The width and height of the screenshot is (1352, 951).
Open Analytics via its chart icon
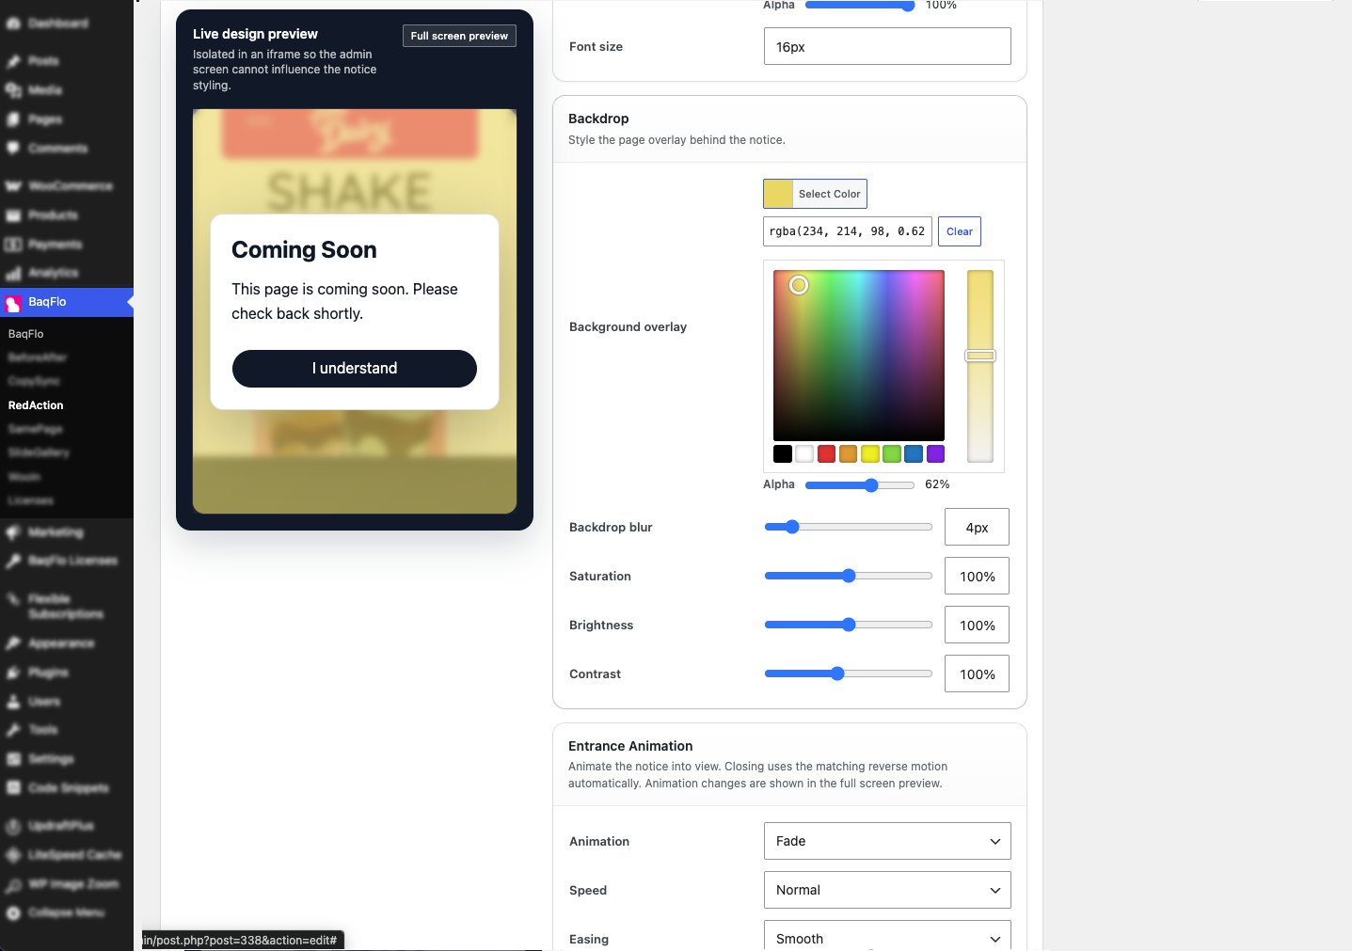pyautogui.click(x=13, y=273)
